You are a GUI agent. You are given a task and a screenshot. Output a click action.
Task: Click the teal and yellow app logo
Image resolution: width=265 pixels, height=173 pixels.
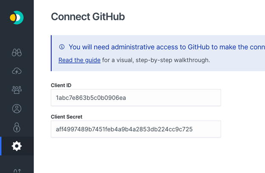(17, 17)
